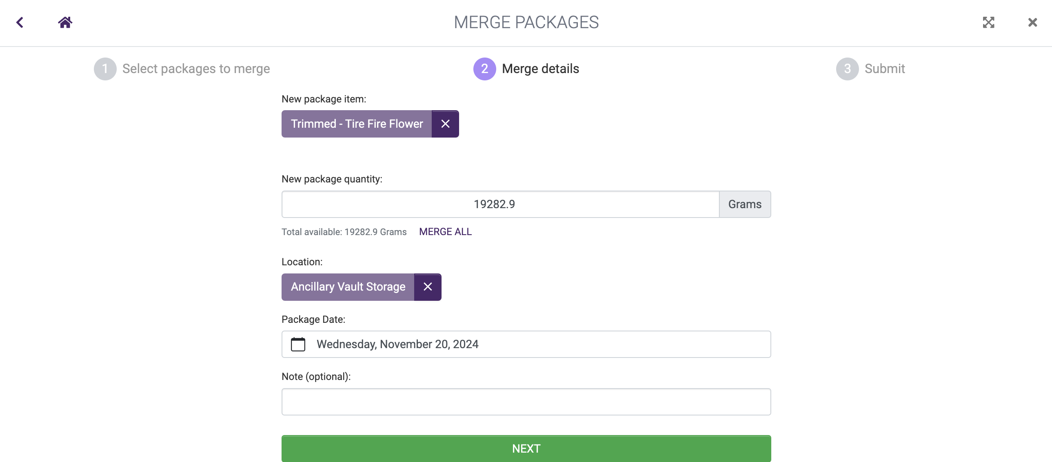Select the Trimmed - Tire Fire Flower chip

357,124
